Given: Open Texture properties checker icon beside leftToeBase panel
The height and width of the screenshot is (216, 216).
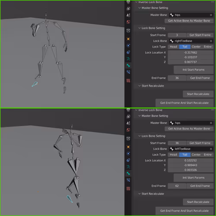Looking at the screenshot, I should [128, 188].
